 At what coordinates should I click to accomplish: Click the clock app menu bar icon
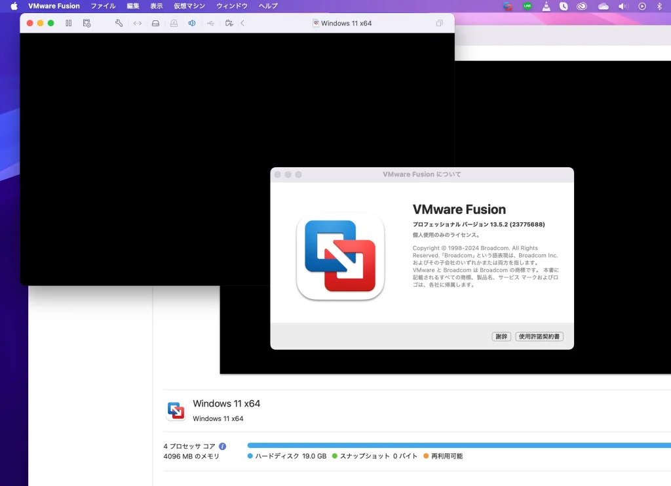(x=564, y=6)
